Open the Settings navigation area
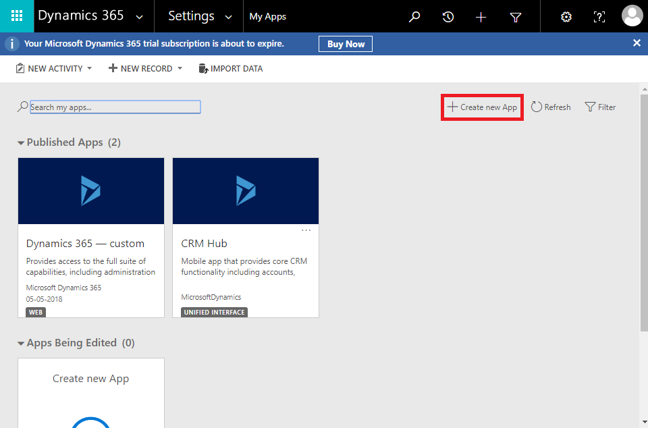Viewport: 648px width, 428px height. 191,16
